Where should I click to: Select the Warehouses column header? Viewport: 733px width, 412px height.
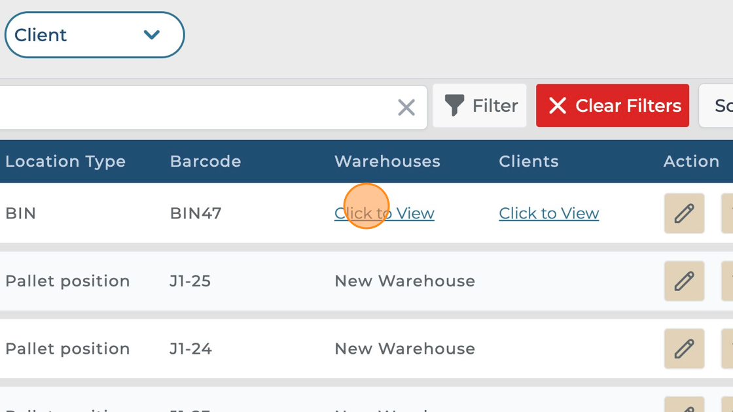(x=387, y=162)
